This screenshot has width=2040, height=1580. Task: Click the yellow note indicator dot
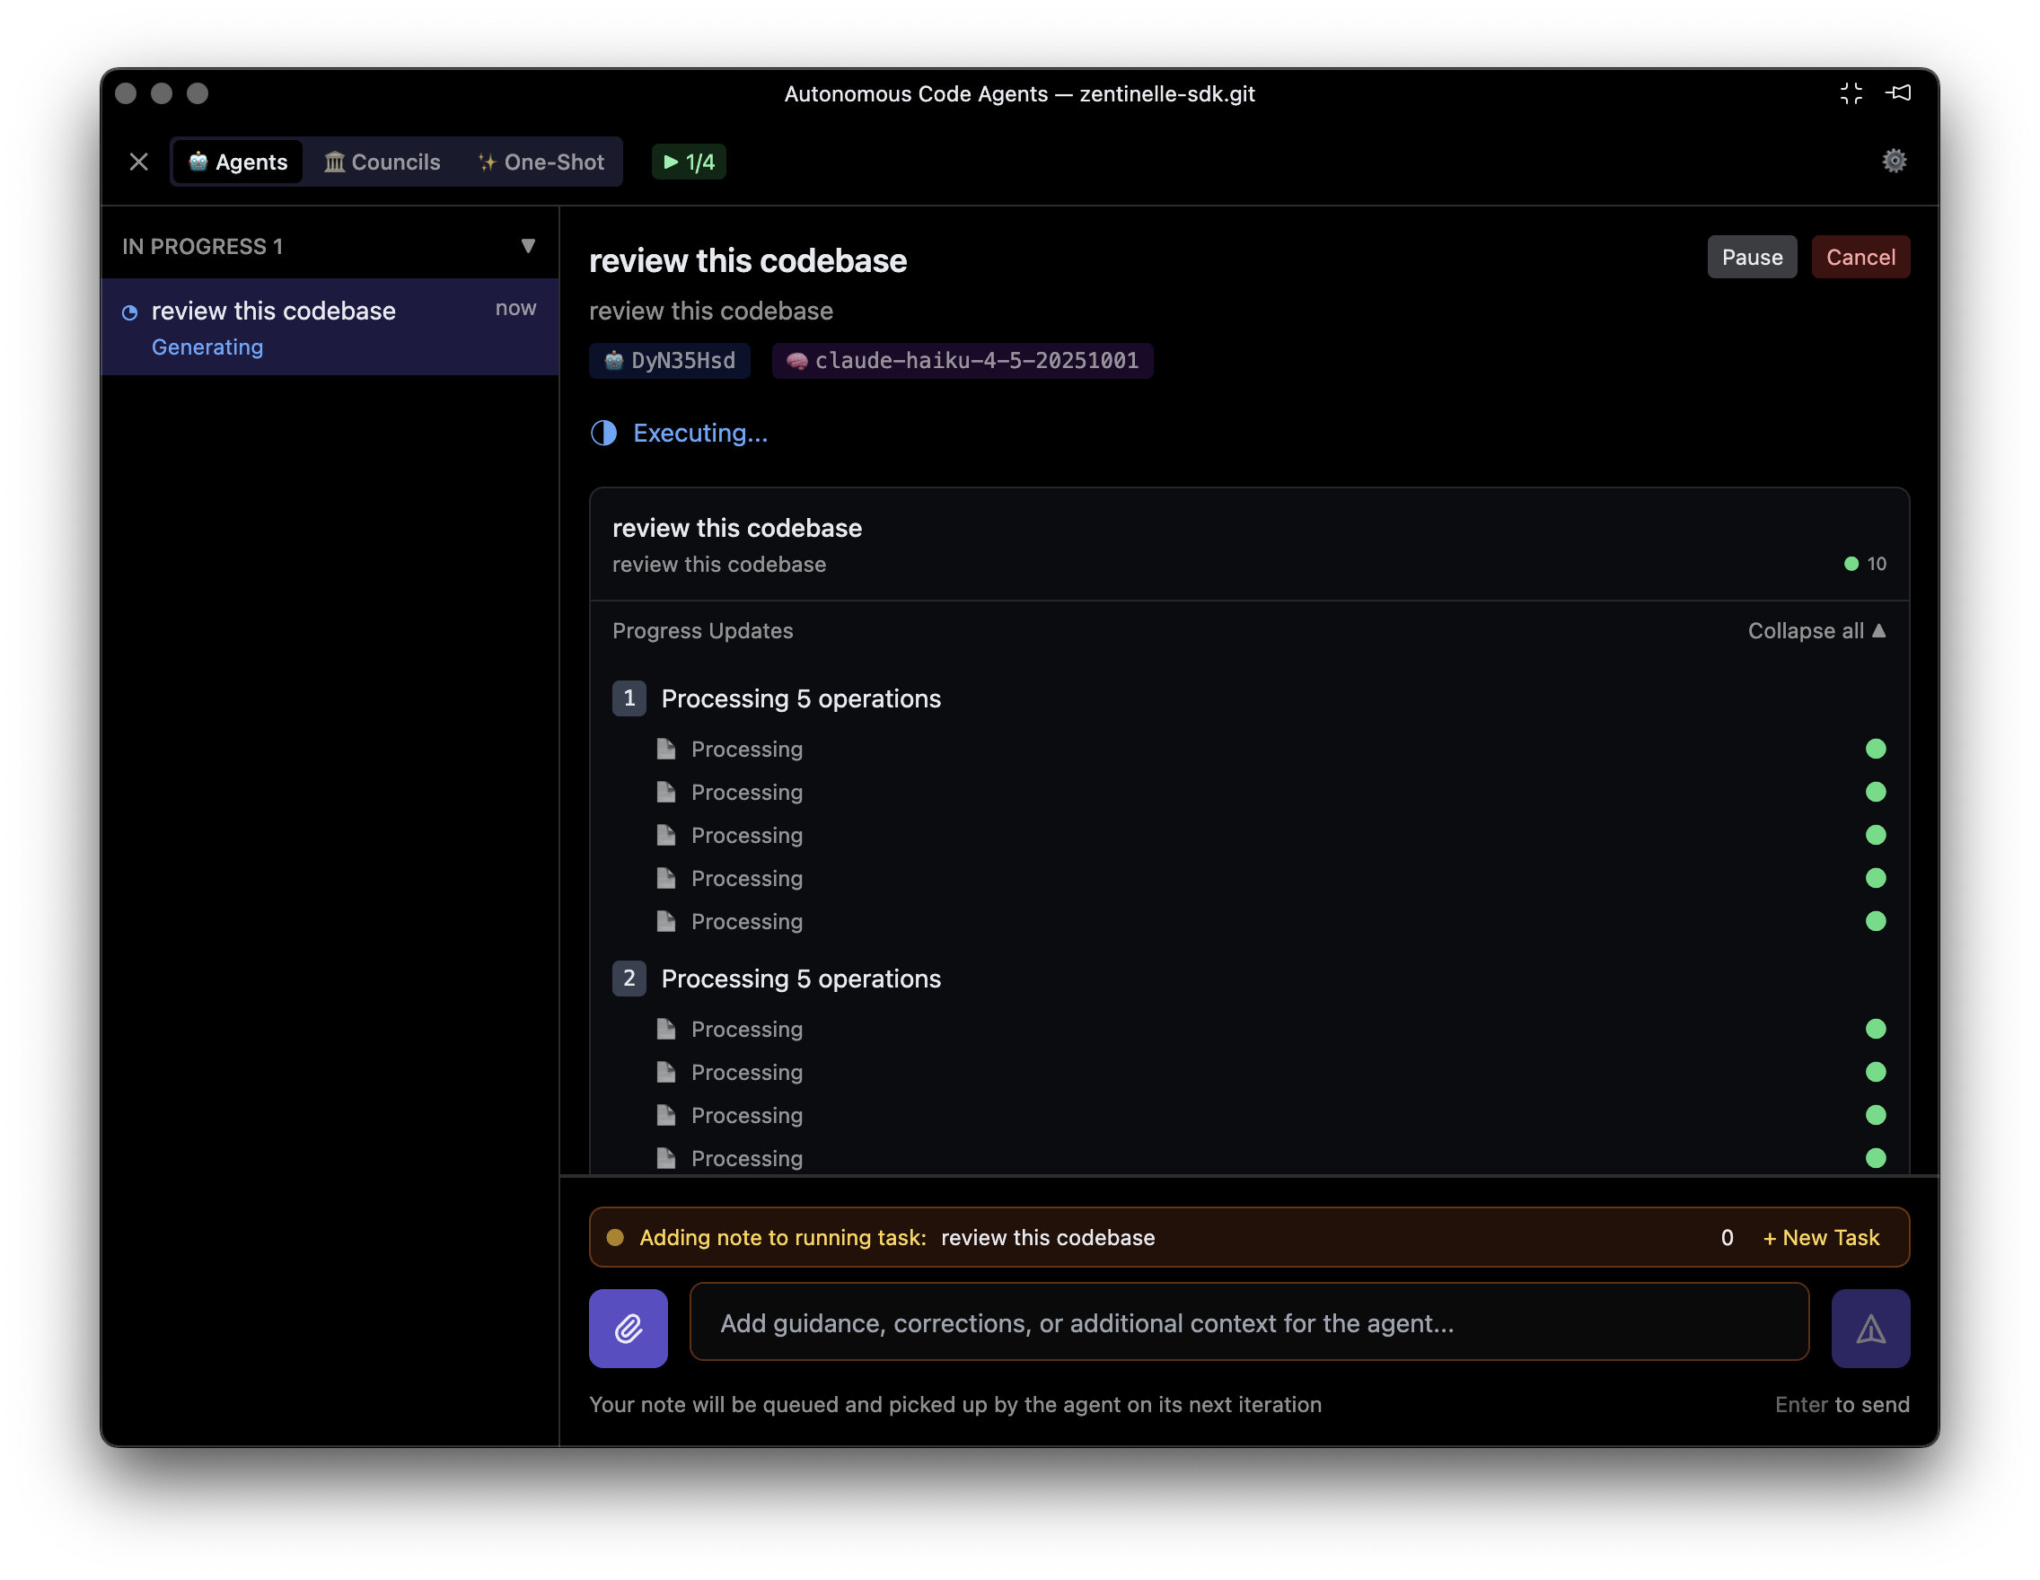[x=616, y=1236]
